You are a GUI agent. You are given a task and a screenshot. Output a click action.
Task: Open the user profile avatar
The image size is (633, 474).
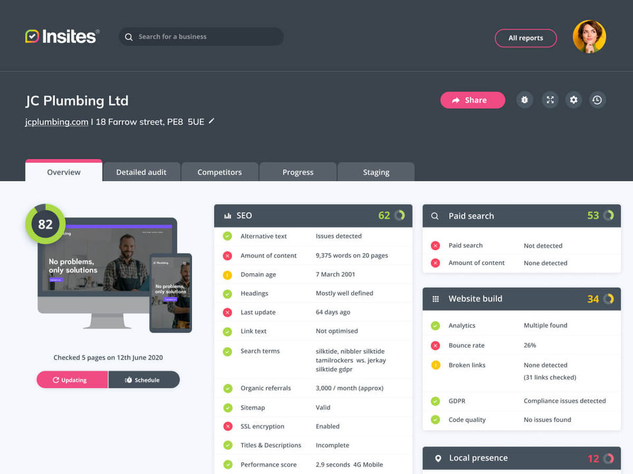coord(589,36)
